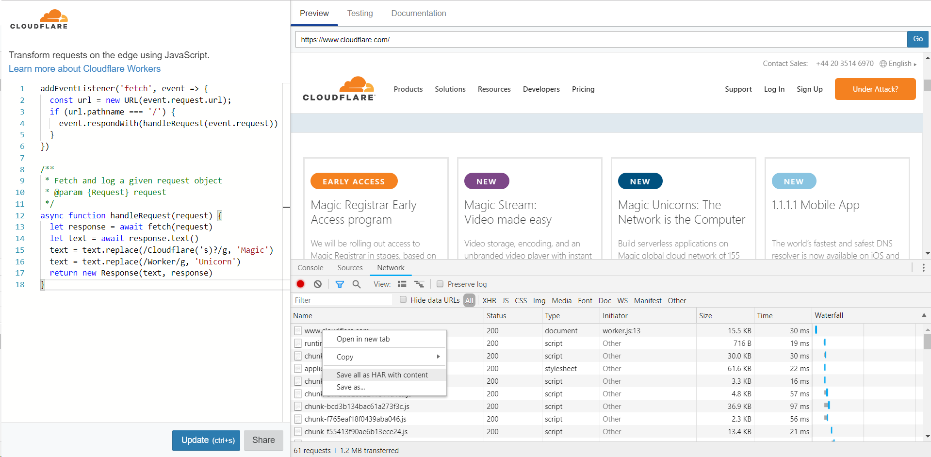Click file icon of chunk-bcd3b134bac61a273f3c.js row
The height and width of the screenshot is (457, 931).
click(298, 407)
